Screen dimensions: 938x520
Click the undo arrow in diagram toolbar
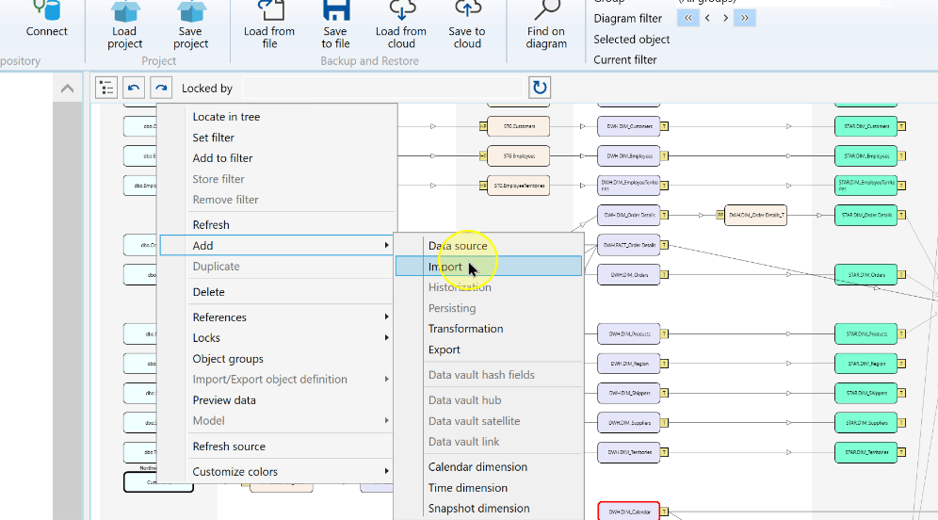[134, 88]
